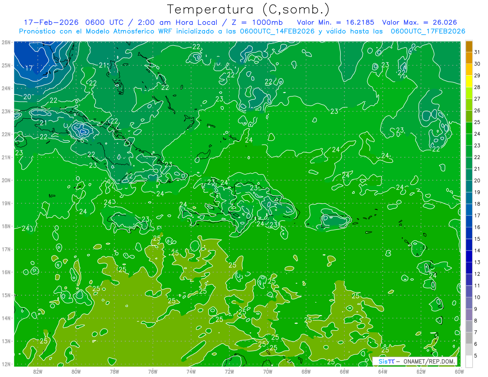Screen dimensions: 488x377
Task: Click the '16N' latitude axis label
Action: coord(6,272)
